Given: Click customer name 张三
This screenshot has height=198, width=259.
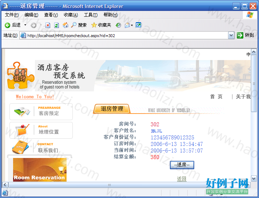Looking at the screenshot, I should click(156, 131).
